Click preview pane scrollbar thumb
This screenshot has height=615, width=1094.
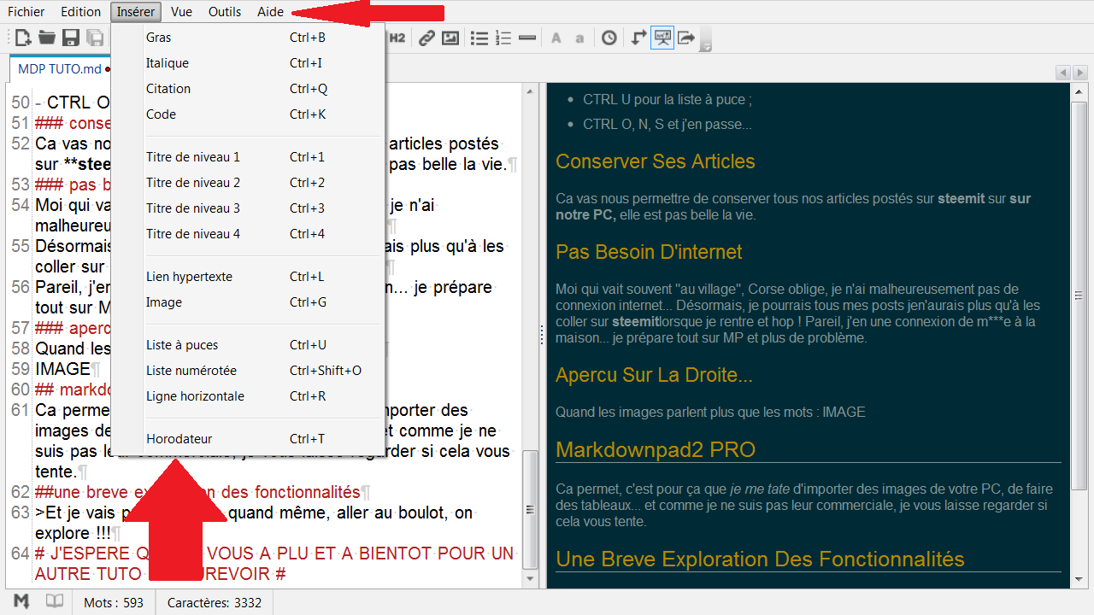pos(1079,295)
